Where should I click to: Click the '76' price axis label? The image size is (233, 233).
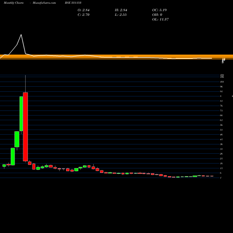pos(221,106)
